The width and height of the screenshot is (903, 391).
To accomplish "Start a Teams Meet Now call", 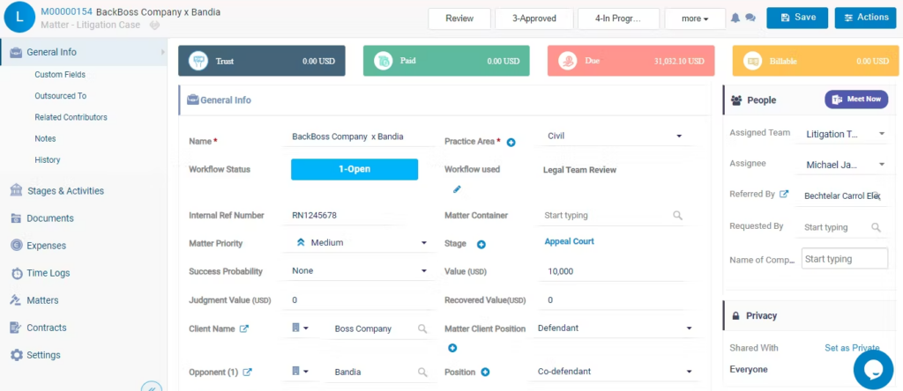I will (x=856, y=100).
